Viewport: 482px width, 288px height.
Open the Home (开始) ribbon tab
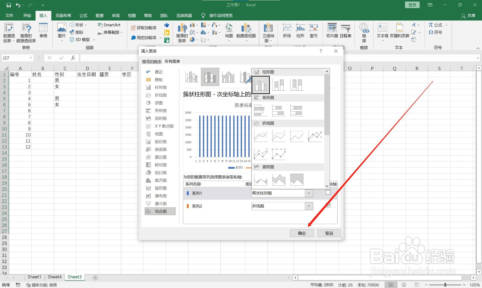coord(27,15)
